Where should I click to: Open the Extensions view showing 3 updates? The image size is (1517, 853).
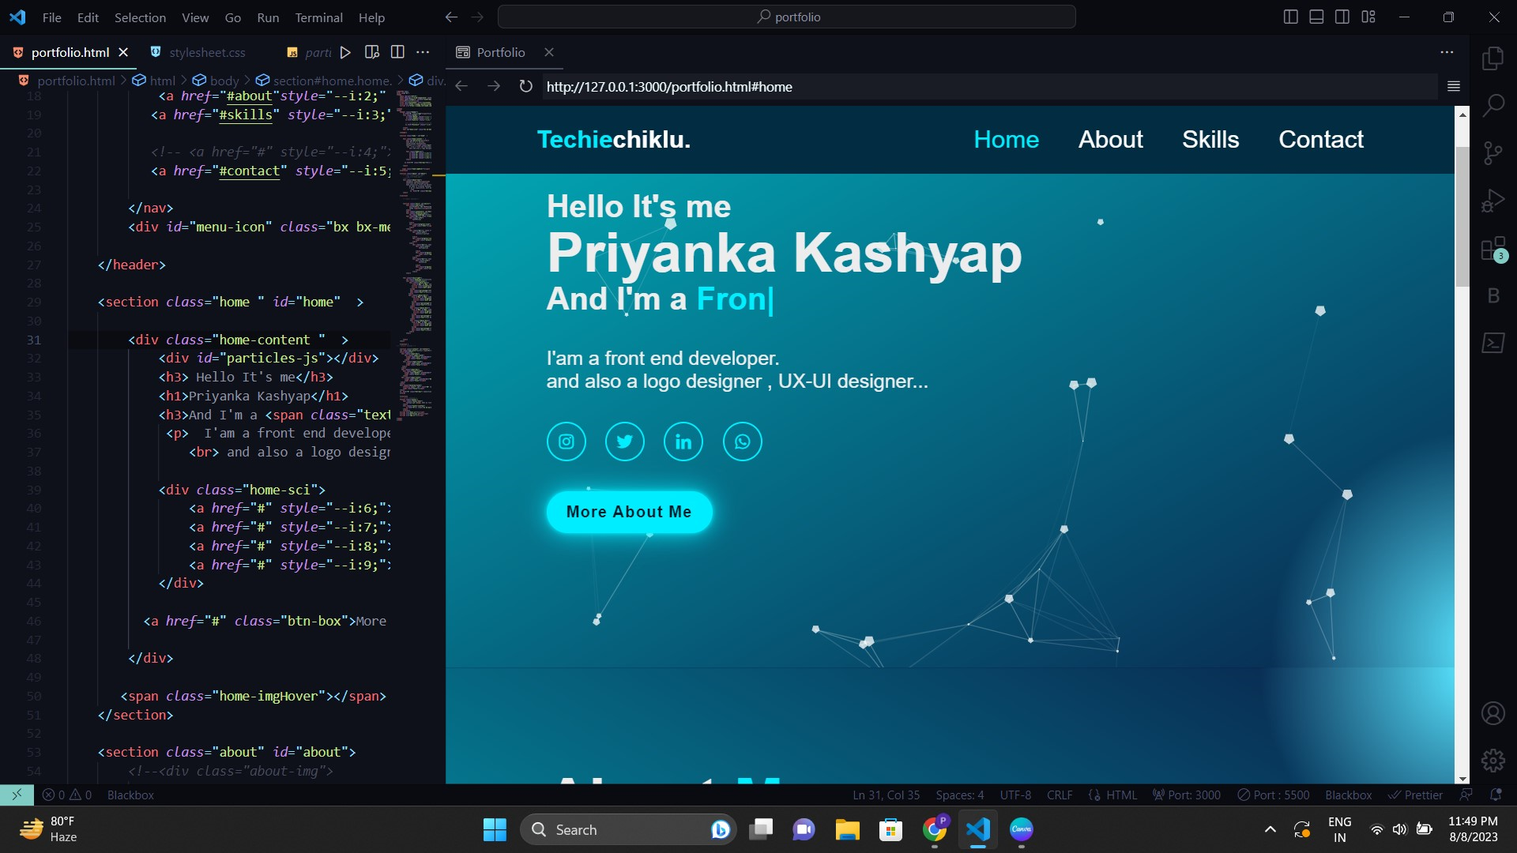coord(1493,247)
